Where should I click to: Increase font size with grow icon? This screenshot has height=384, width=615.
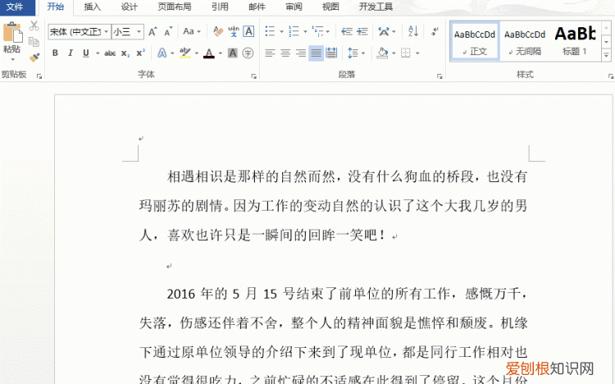pos(153,31)
